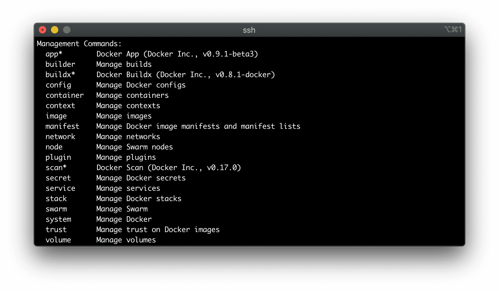Select the swarm command label
This screenshot has width=499, height=291.
coord(56,209)
